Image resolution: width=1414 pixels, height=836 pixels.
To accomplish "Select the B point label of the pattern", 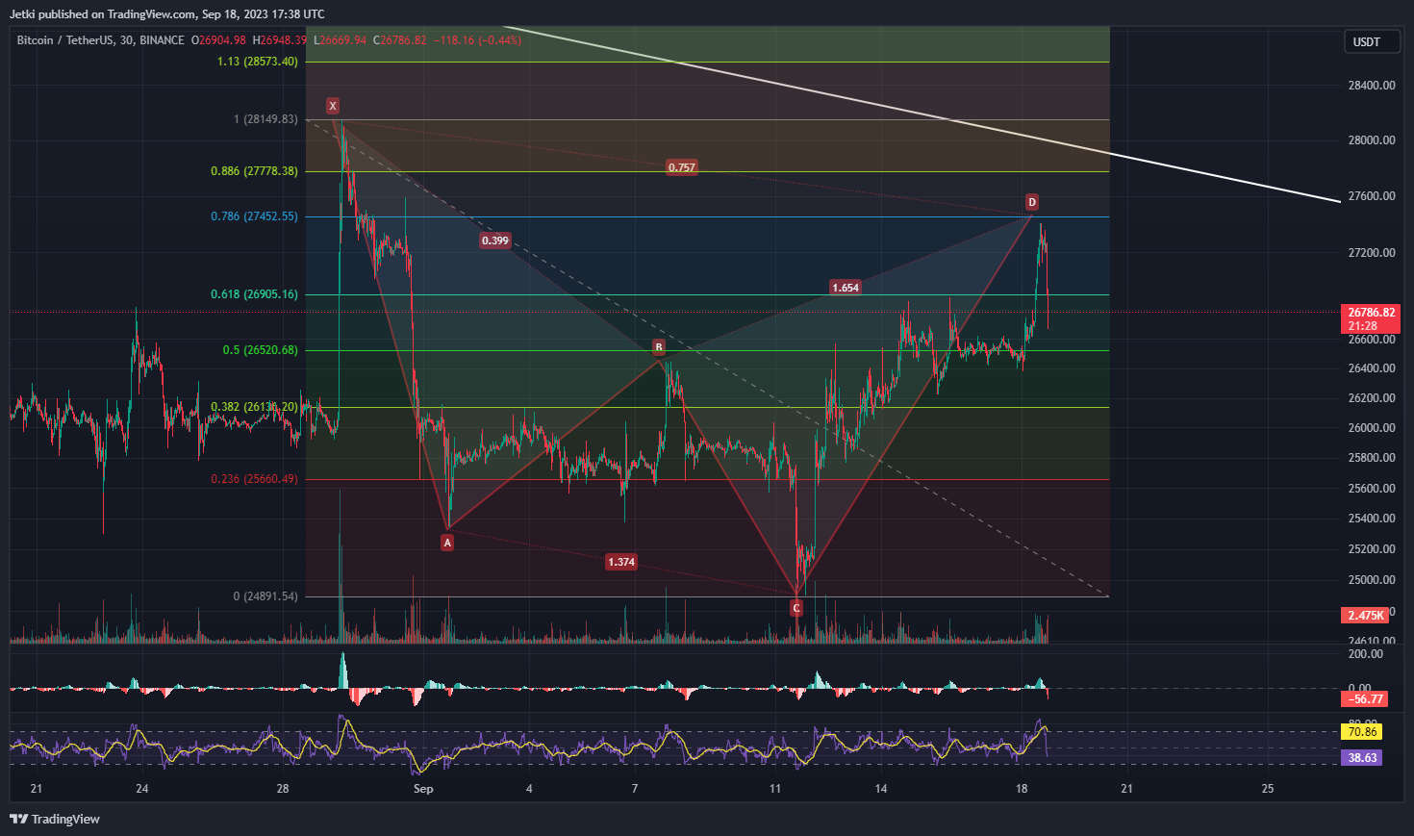I will 659,346.
